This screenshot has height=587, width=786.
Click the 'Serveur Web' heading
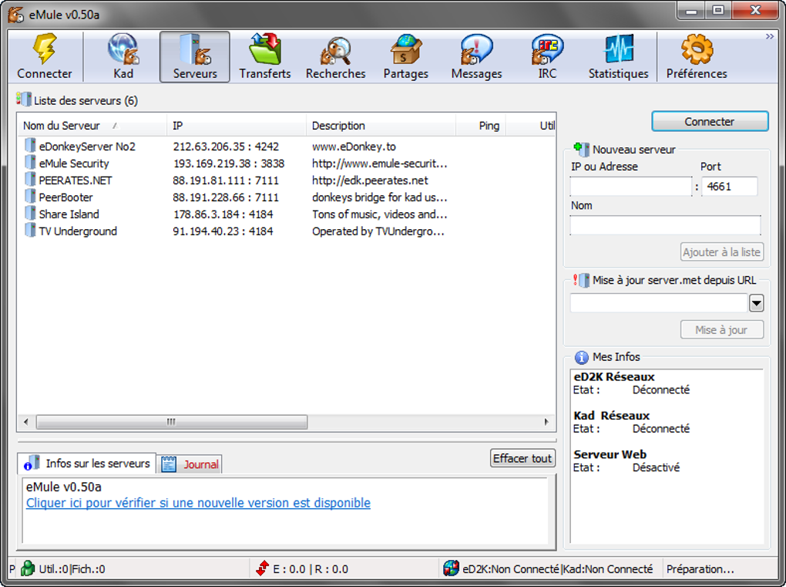tap(610, 454)
